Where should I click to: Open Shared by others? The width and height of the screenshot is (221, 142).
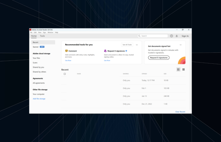39,72
